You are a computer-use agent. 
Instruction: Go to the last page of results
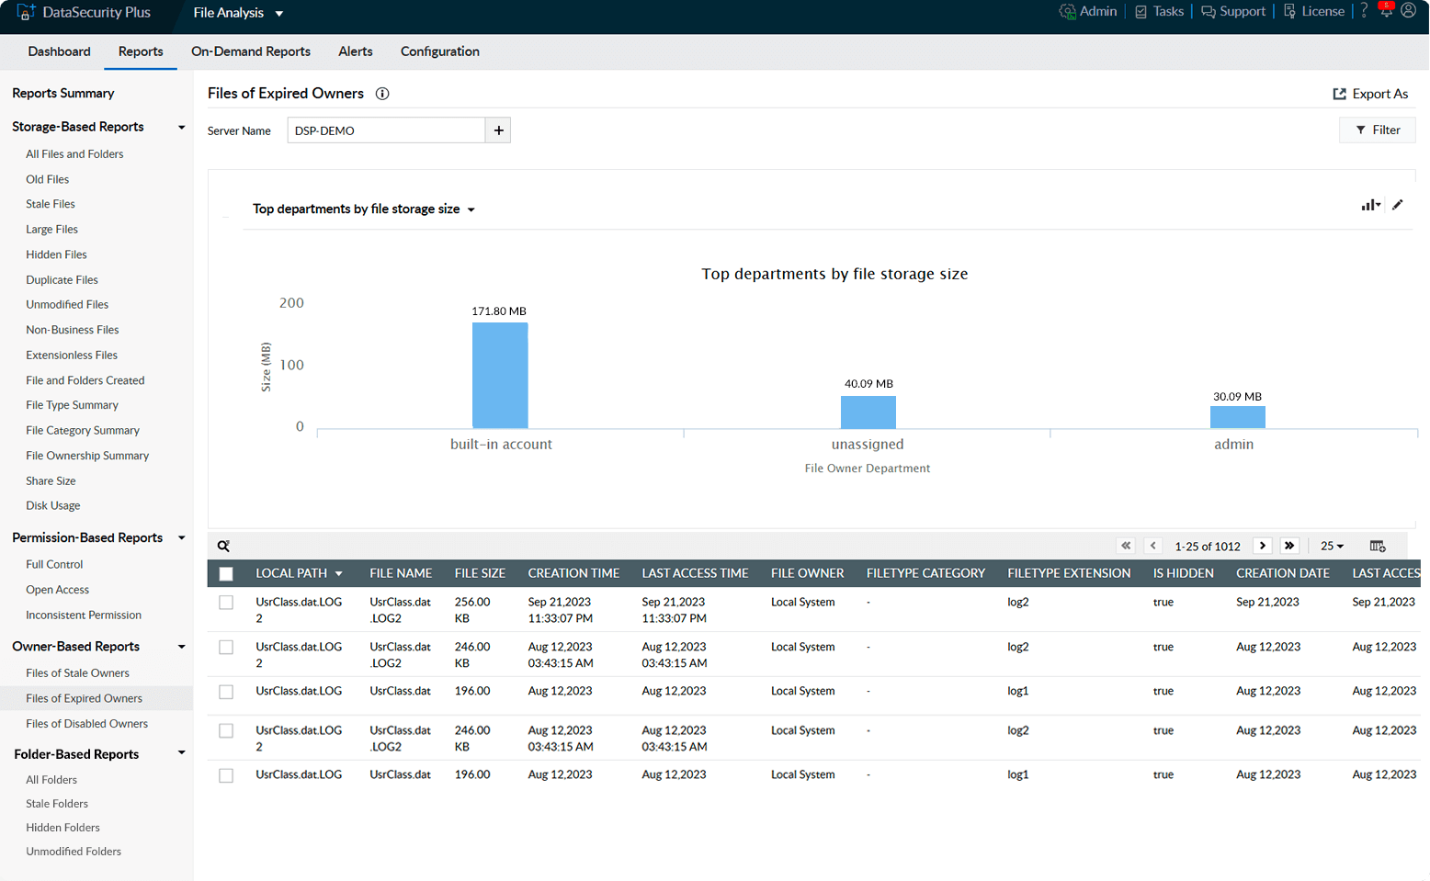coord(1289,546)
